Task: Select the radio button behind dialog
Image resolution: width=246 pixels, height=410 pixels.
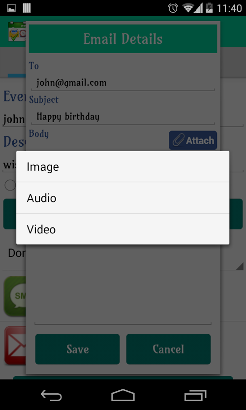Action: (10, 185)
